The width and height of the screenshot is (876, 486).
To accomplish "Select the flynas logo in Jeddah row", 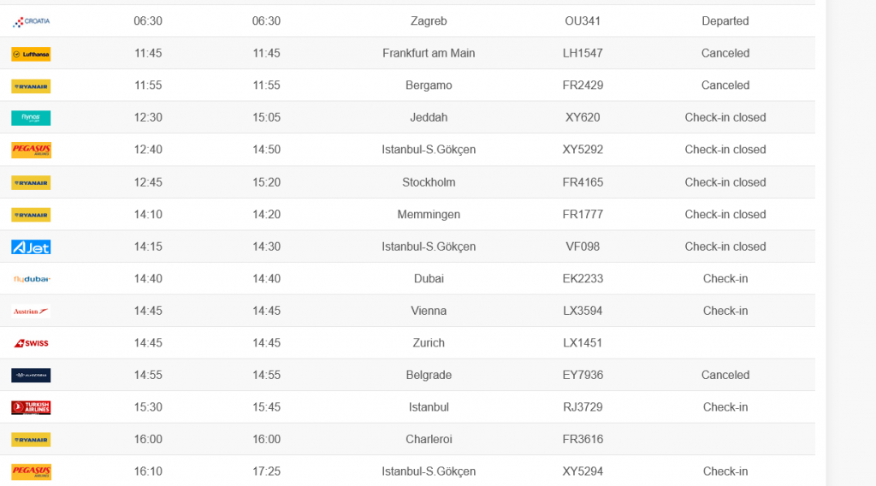I will tap(31, 118).
